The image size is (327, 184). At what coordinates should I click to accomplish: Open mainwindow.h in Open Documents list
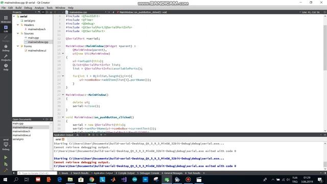click(x=21, y=131)
